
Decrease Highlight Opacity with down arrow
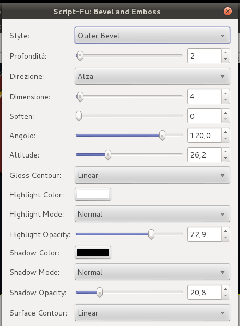tap(226, 238)
